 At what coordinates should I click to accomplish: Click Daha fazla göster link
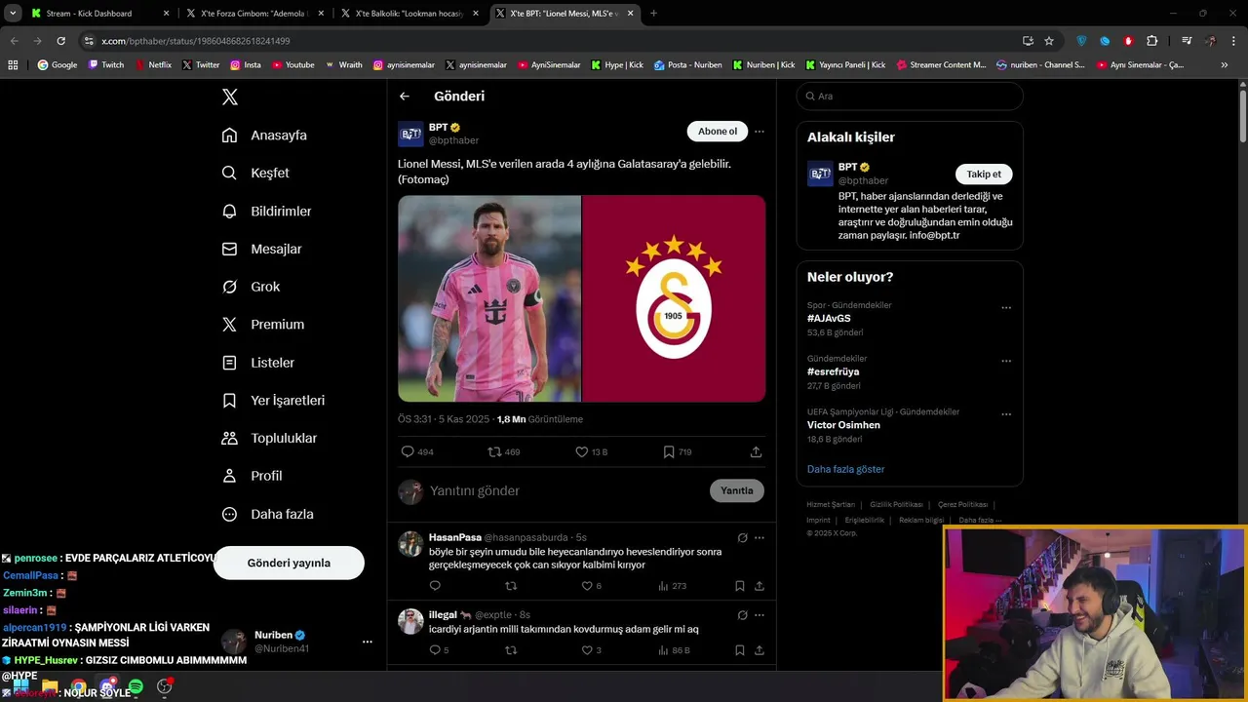point(845,469)
